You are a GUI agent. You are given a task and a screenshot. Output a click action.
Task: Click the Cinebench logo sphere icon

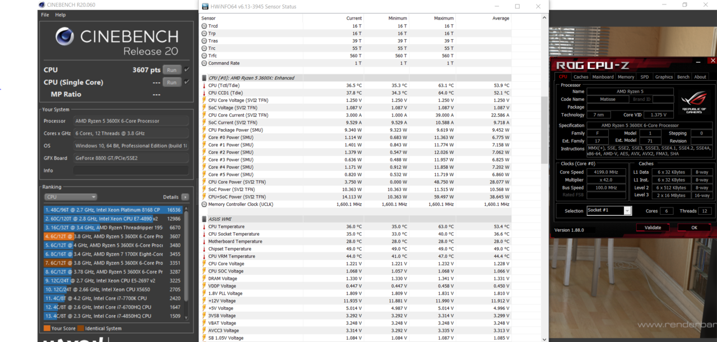(64, 38)
